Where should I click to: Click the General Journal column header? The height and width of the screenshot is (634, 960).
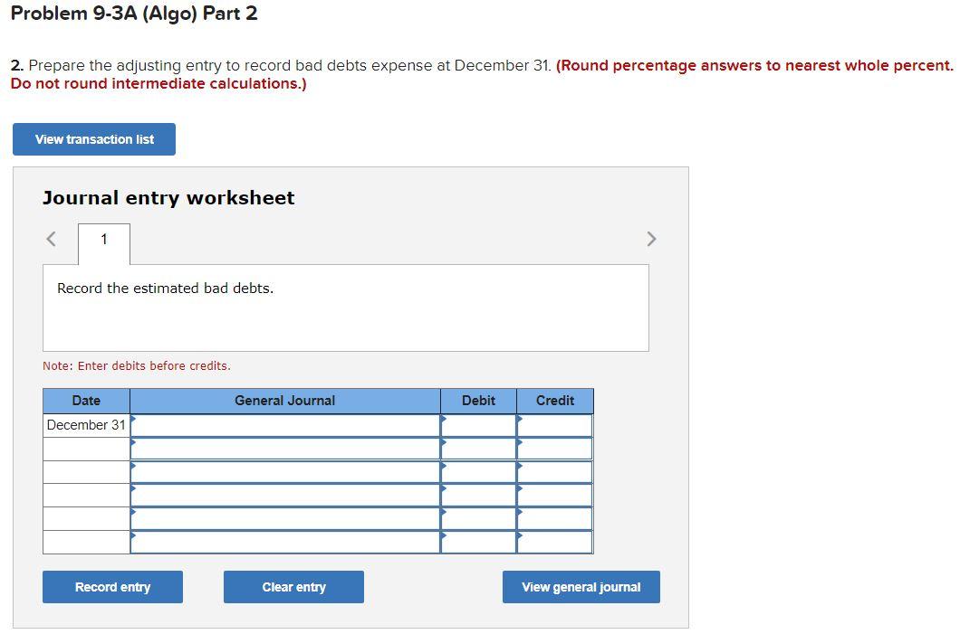(285, 400)
